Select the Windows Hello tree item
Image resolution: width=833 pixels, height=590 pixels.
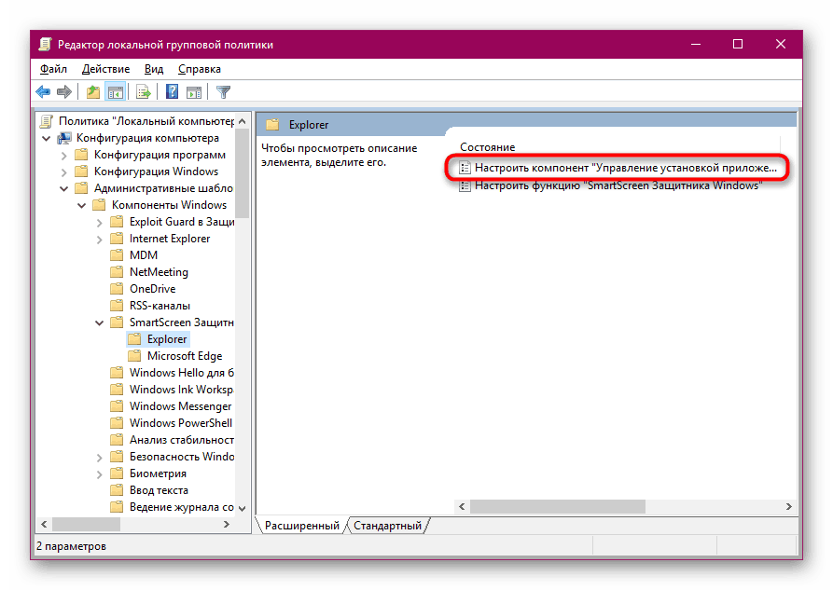click(172, 372)
